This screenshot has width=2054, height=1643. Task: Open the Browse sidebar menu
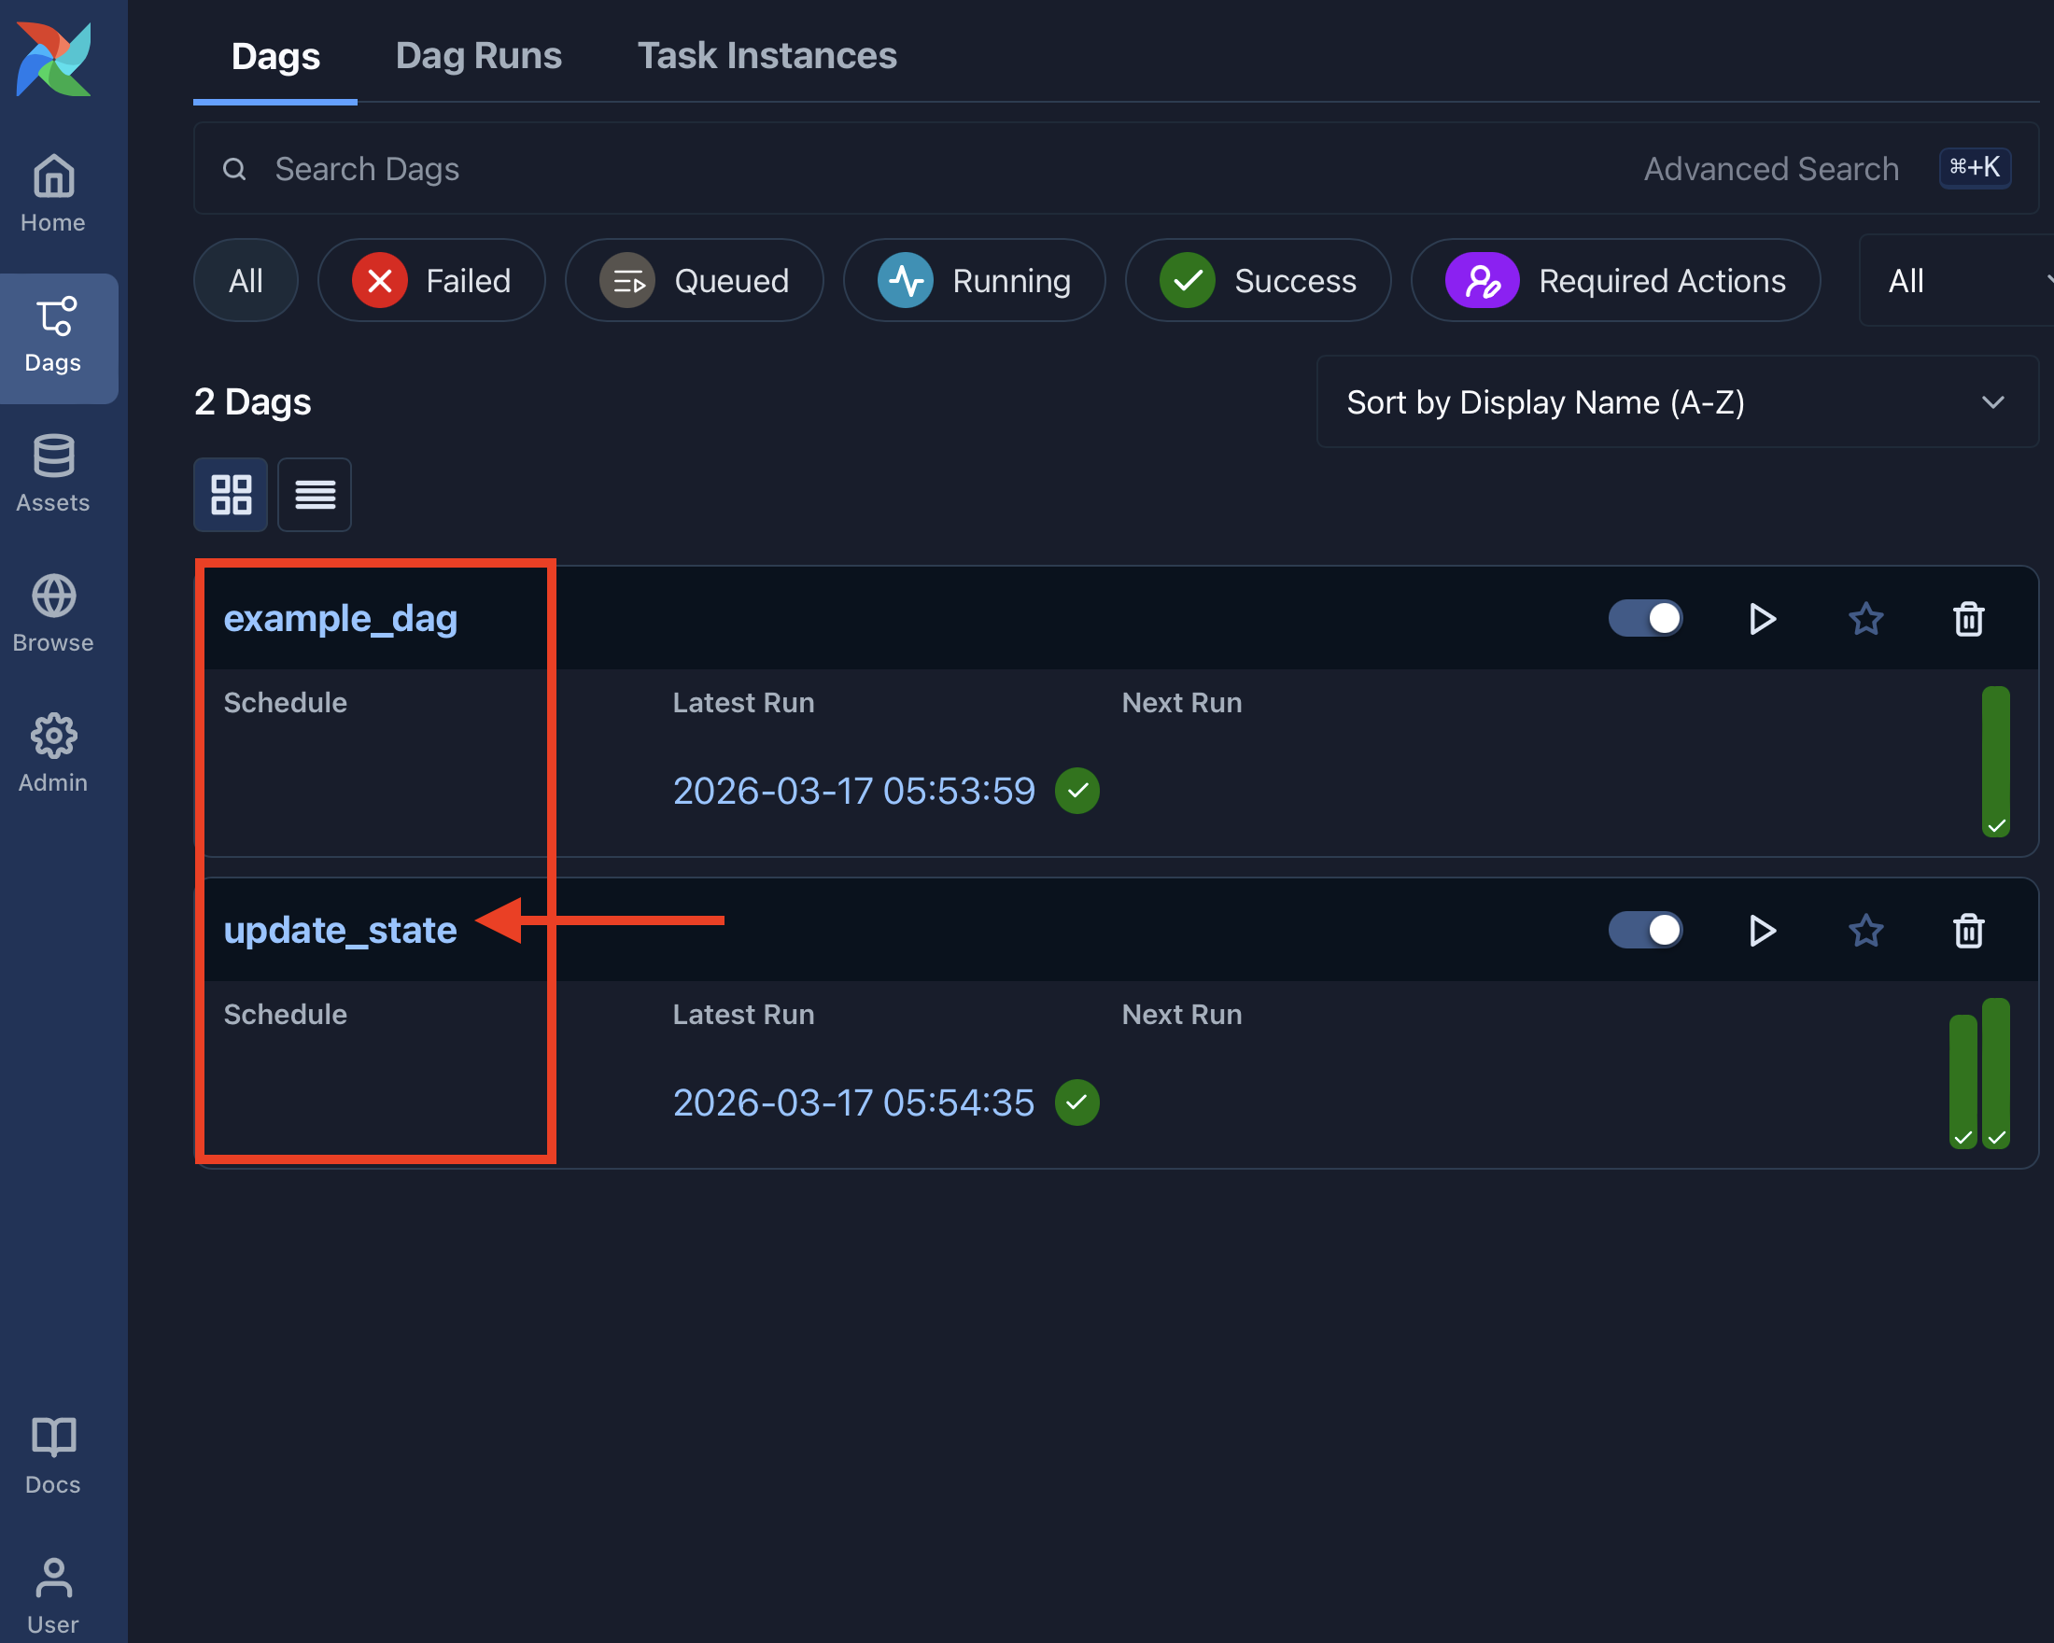coord(53,614)
